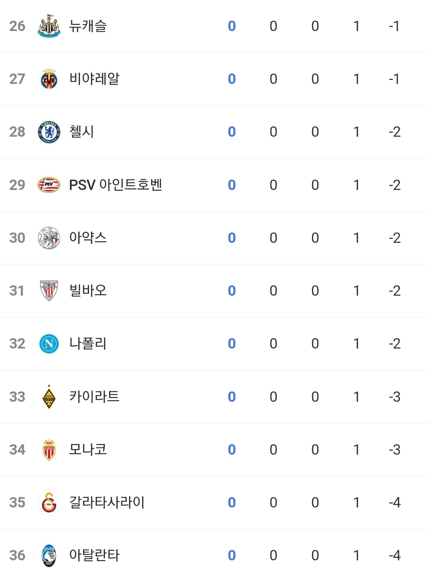The width and height of the screenshot is (429, 577).
Task: Open team page for 뉴캐슬
Action: [88, 26]
